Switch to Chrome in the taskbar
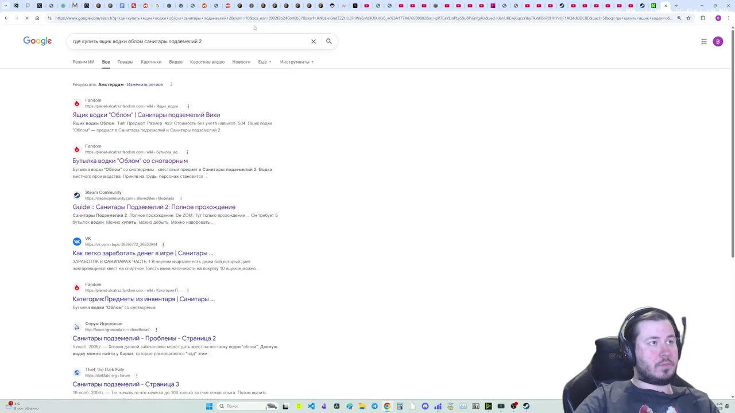 (387, 406)
